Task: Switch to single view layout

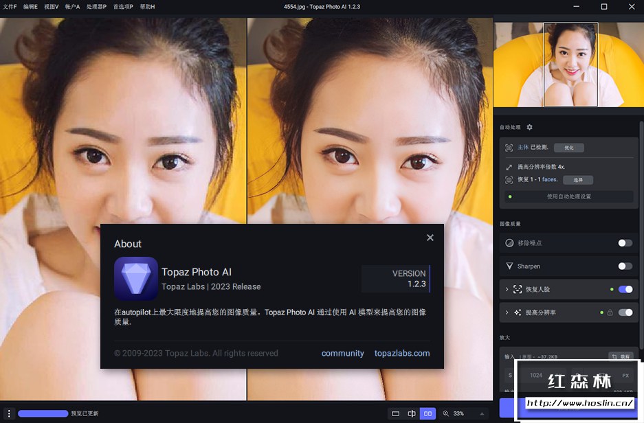Action: click(395, 413)
